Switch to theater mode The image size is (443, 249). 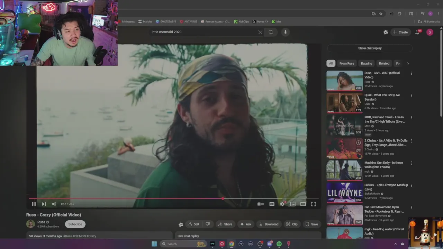tap(303, 204)
